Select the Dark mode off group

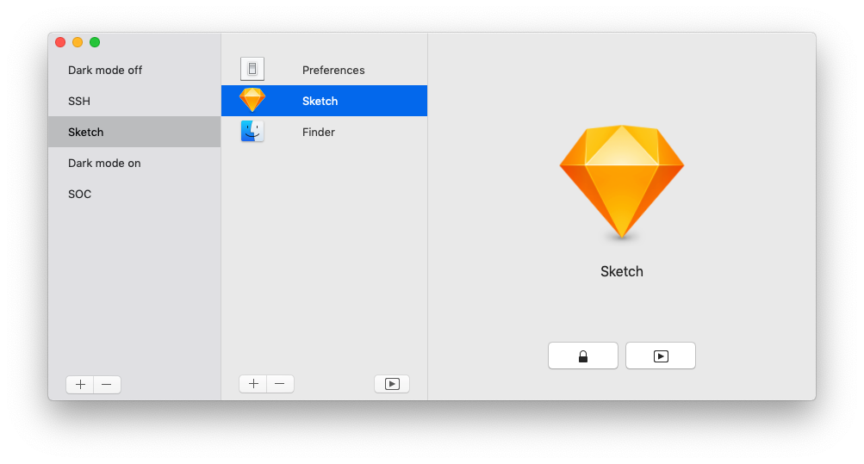tap(134, 70)
